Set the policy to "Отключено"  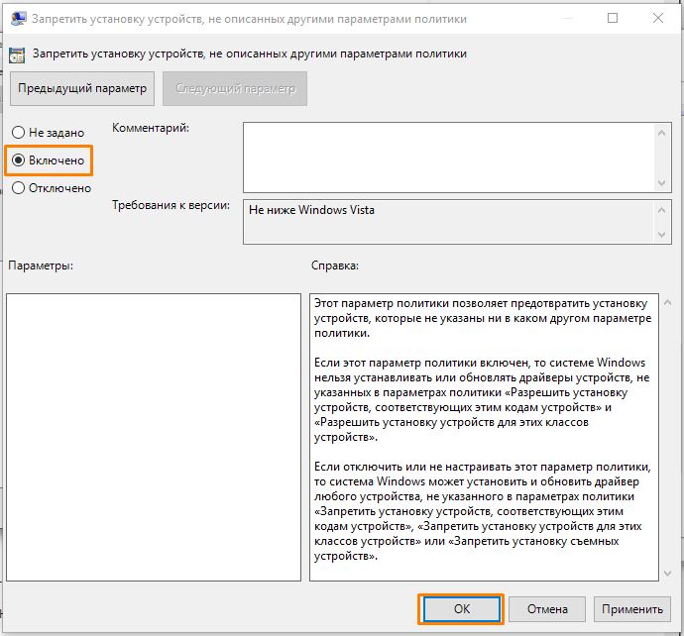18,188
